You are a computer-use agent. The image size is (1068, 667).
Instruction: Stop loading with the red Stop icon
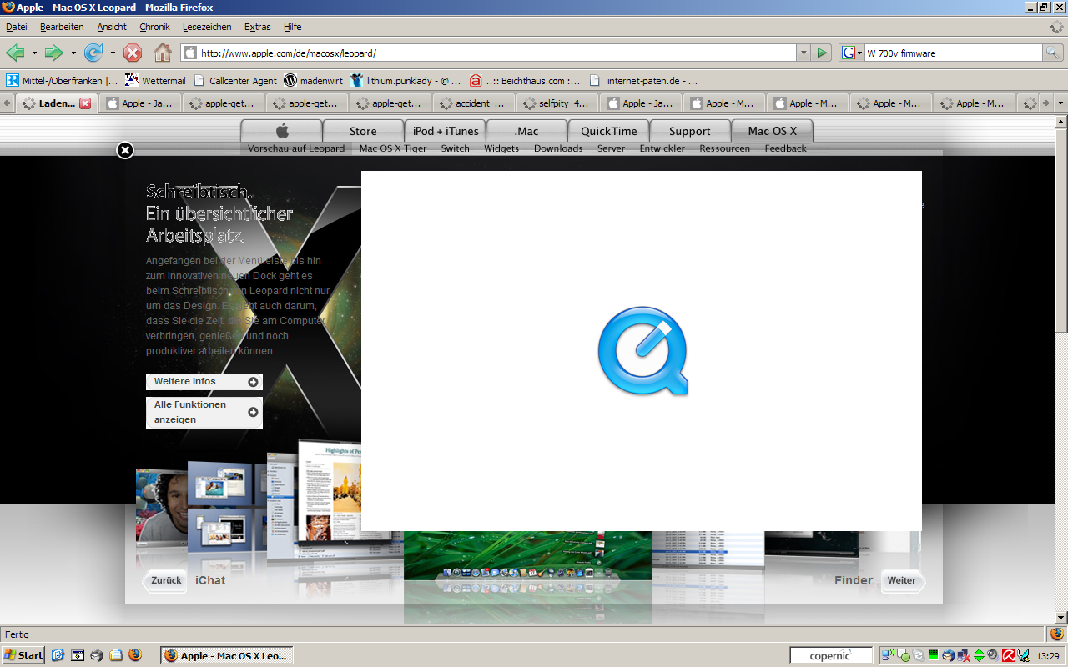(133, 53)
